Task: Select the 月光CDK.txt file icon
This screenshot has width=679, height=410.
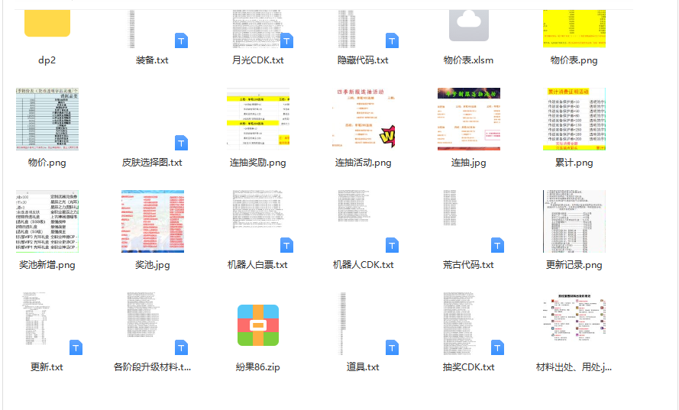Action: point(258,28)
